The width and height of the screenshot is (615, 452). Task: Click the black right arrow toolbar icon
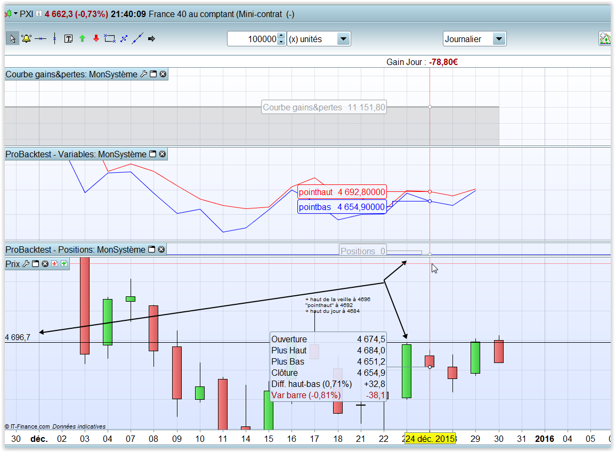click(151, 38)
